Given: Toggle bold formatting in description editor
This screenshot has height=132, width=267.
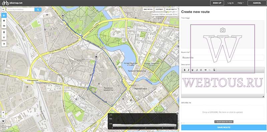Looking at the screenshot, I should (185, 70).
